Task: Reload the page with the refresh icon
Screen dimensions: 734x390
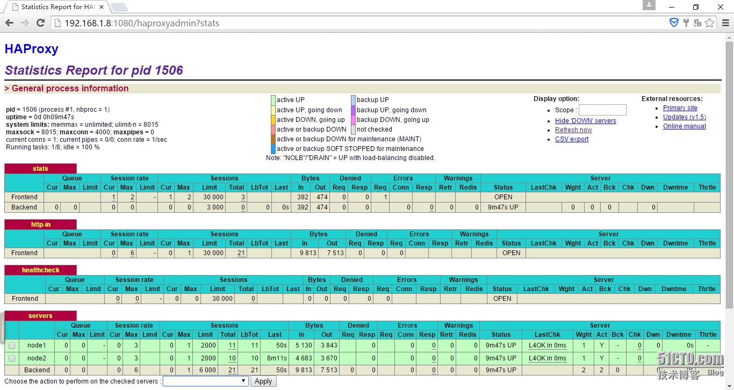Action: point(40,23)
